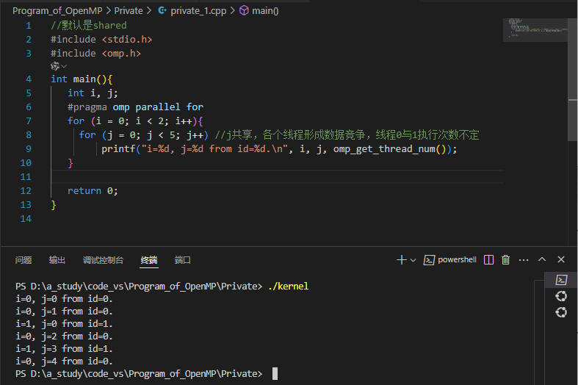Click on the printf statement line
The height and width of the screenshot is (385, 578).
[279, 149]
